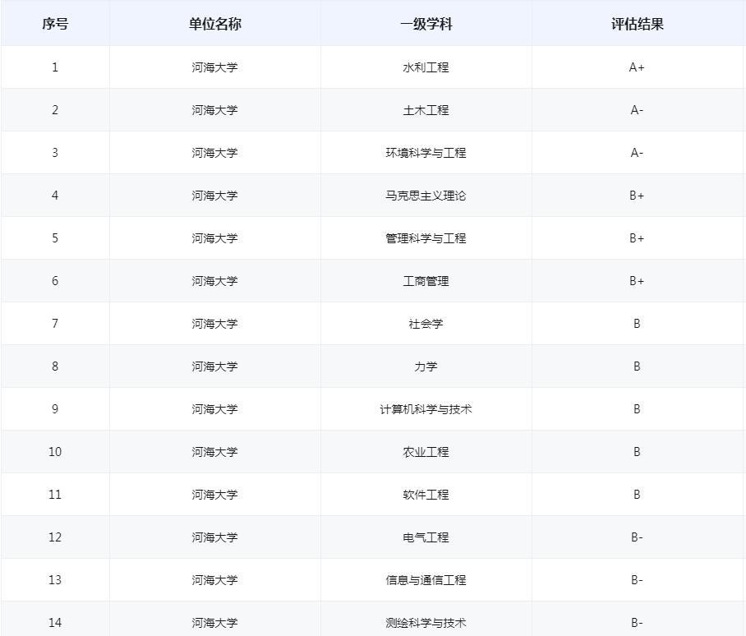Image resolution: width=746 pixels, height=636 pixels.
Task: Click the B result for 农业工程
Action: coord(637,451)
